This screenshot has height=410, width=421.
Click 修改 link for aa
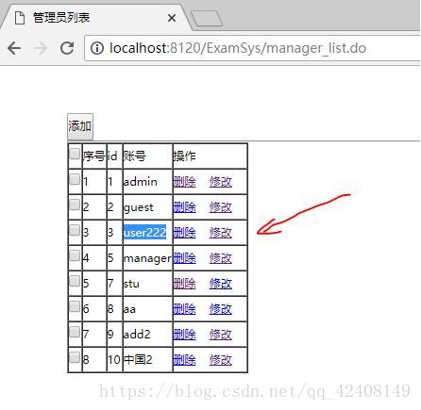[221, 309]
